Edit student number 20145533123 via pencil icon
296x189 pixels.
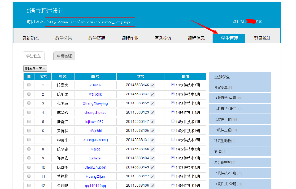(x=153, y=113)
